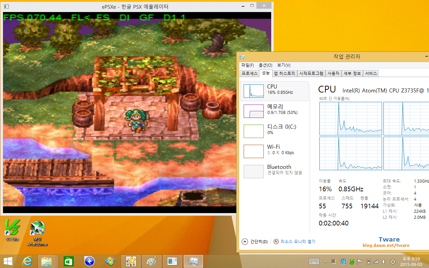
Task: Select the 성능 tab
Action: 265,73
